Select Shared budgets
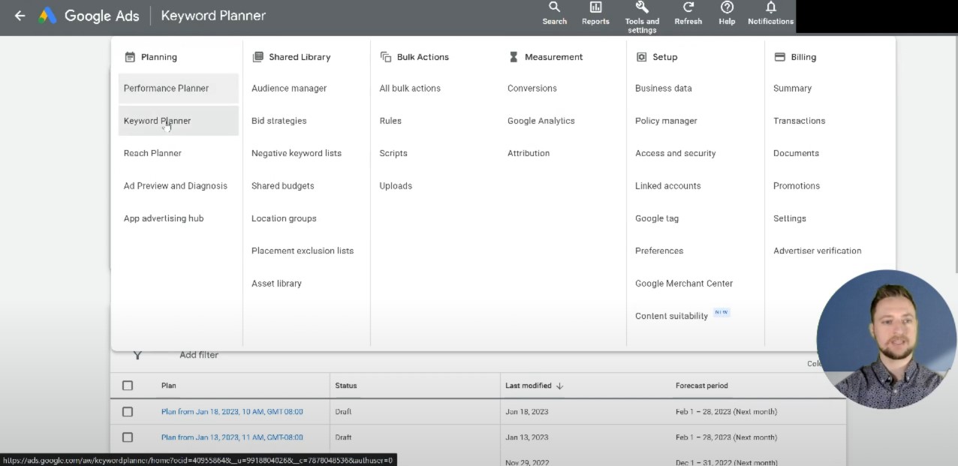This screenshot has height=466, width=958. [x=283, y=186]
